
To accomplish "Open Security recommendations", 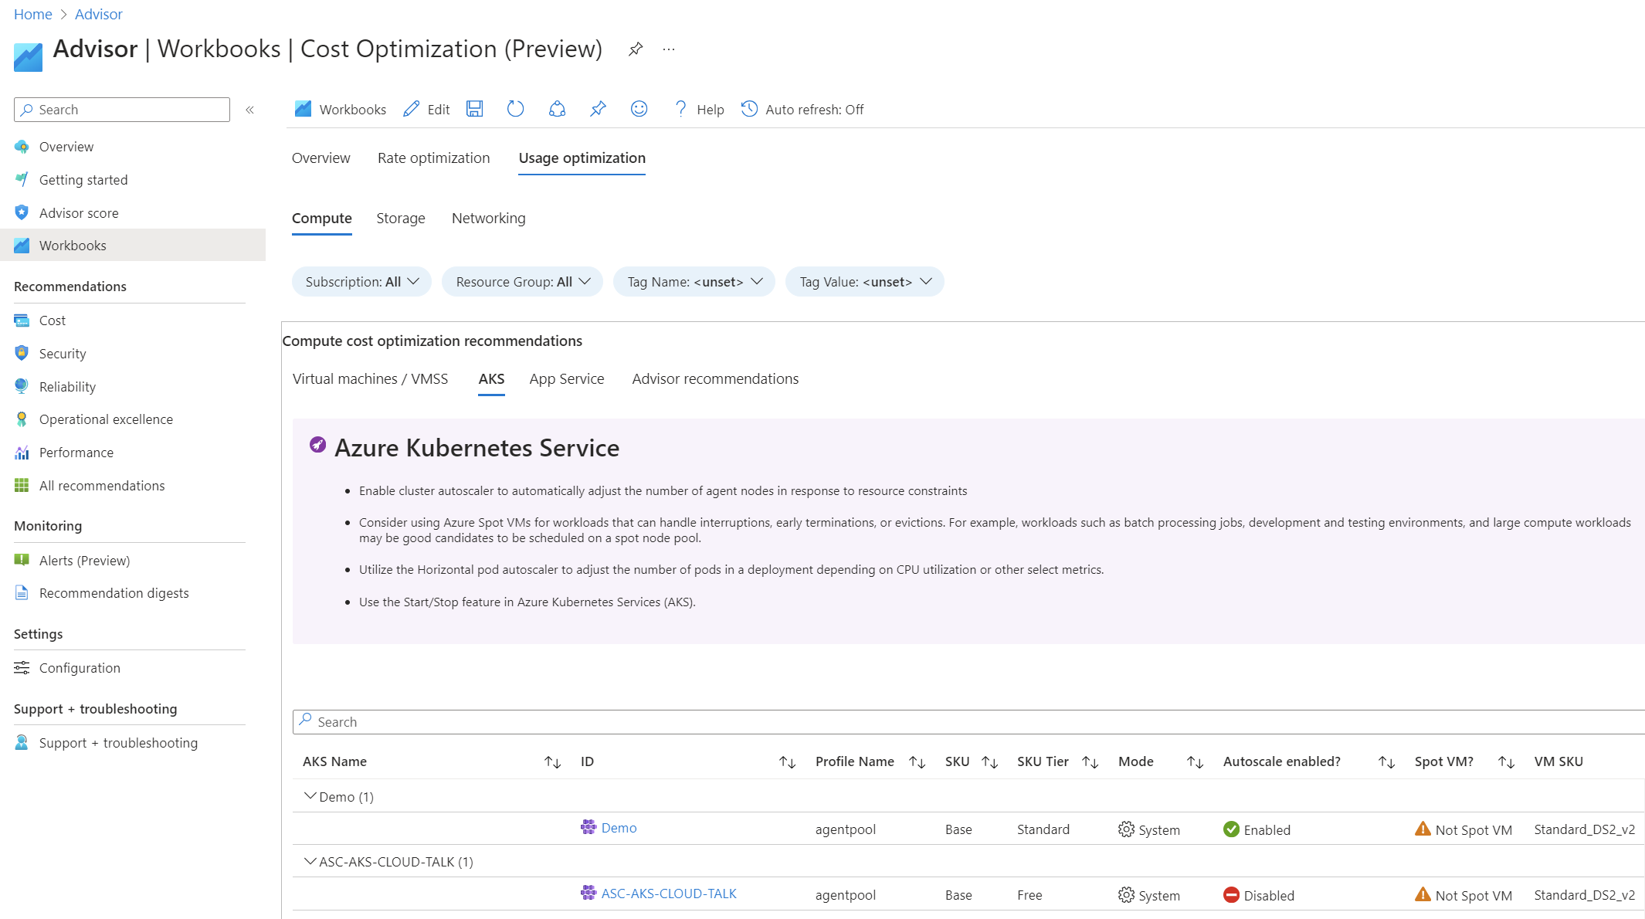I will coord(63,353).
